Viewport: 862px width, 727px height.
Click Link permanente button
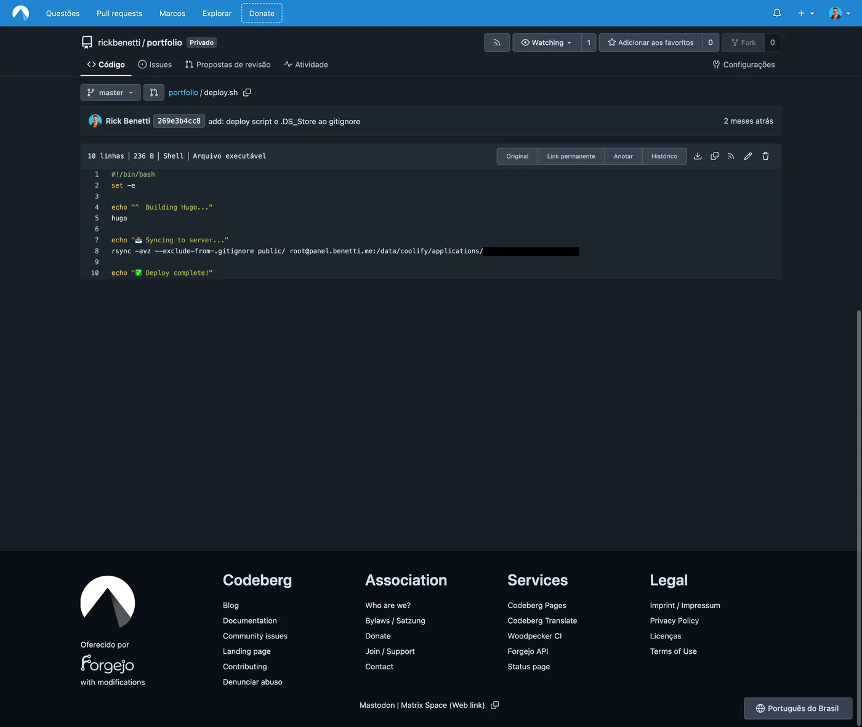coord(571,156)
